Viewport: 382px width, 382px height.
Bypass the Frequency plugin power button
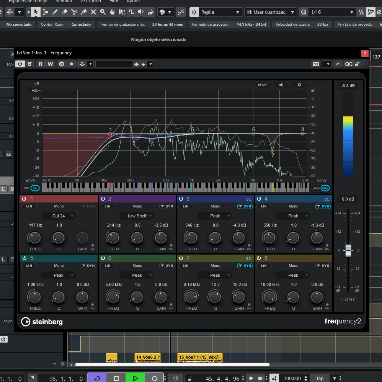coord(20,64)
